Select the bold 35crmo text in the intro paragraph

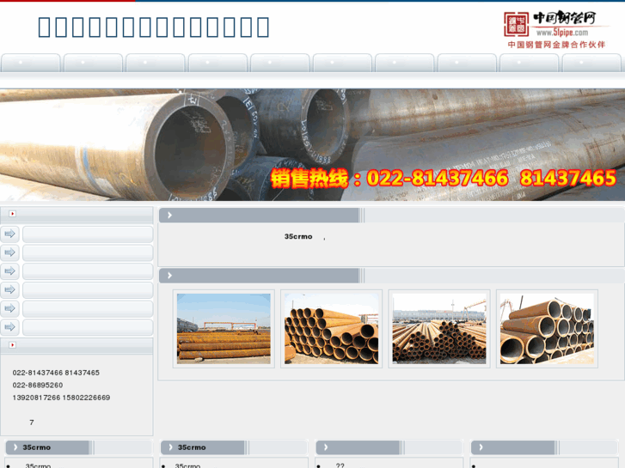(x=298, y=237)
